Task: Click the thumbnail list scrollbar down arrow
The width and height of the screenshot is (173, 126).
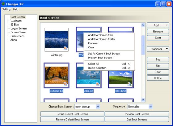Action: coord(143,100)
